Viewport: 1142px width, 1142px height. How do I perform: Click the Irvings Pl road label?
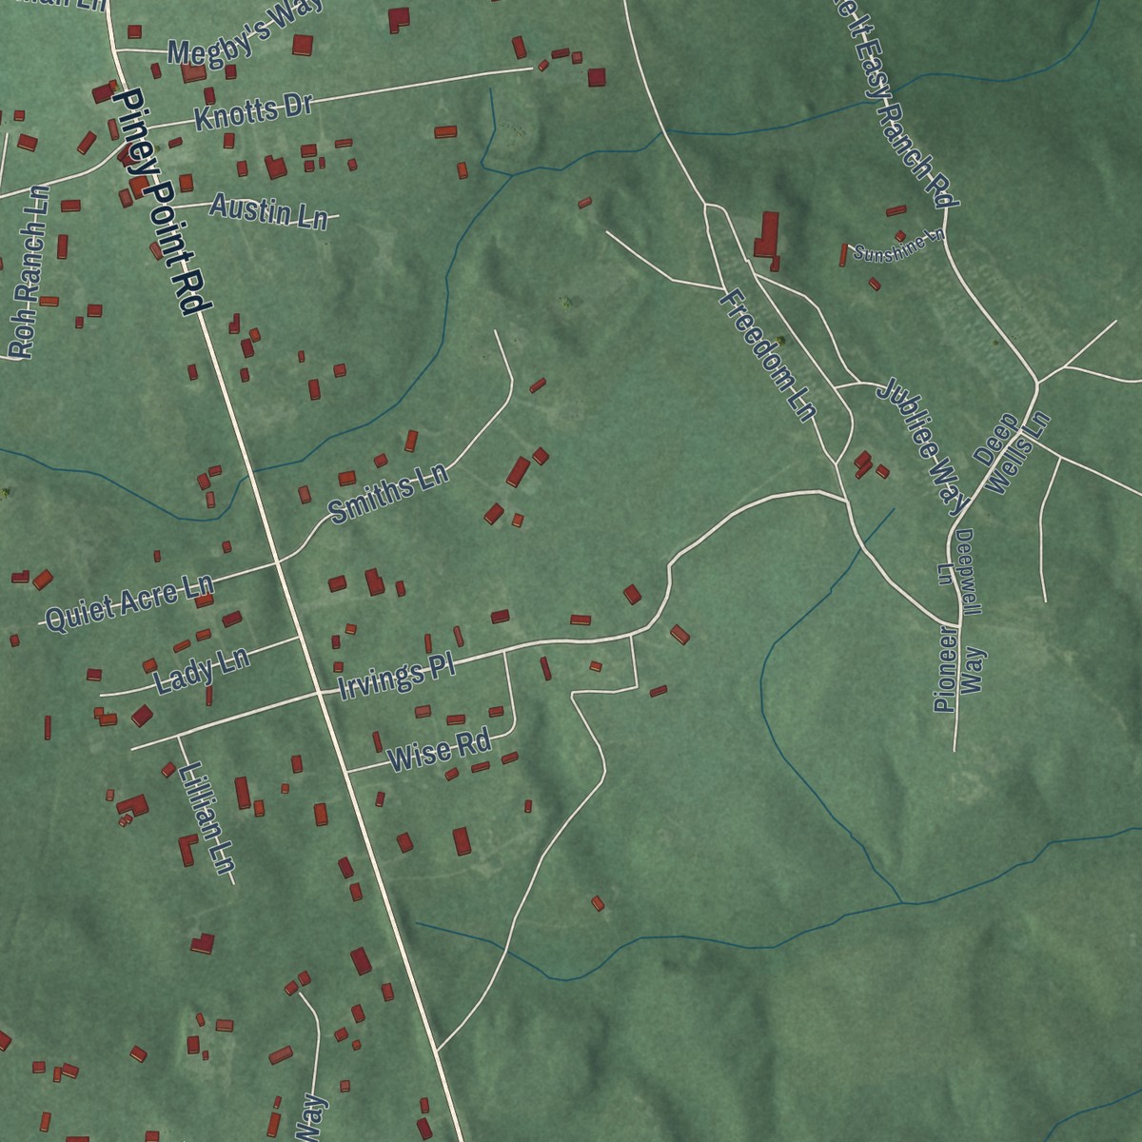click(x=396, y=678)
